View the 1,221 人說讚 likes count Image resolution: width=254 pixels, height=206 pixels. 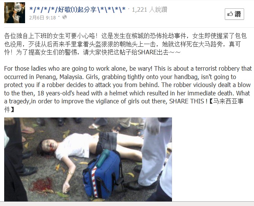[150, 10]
